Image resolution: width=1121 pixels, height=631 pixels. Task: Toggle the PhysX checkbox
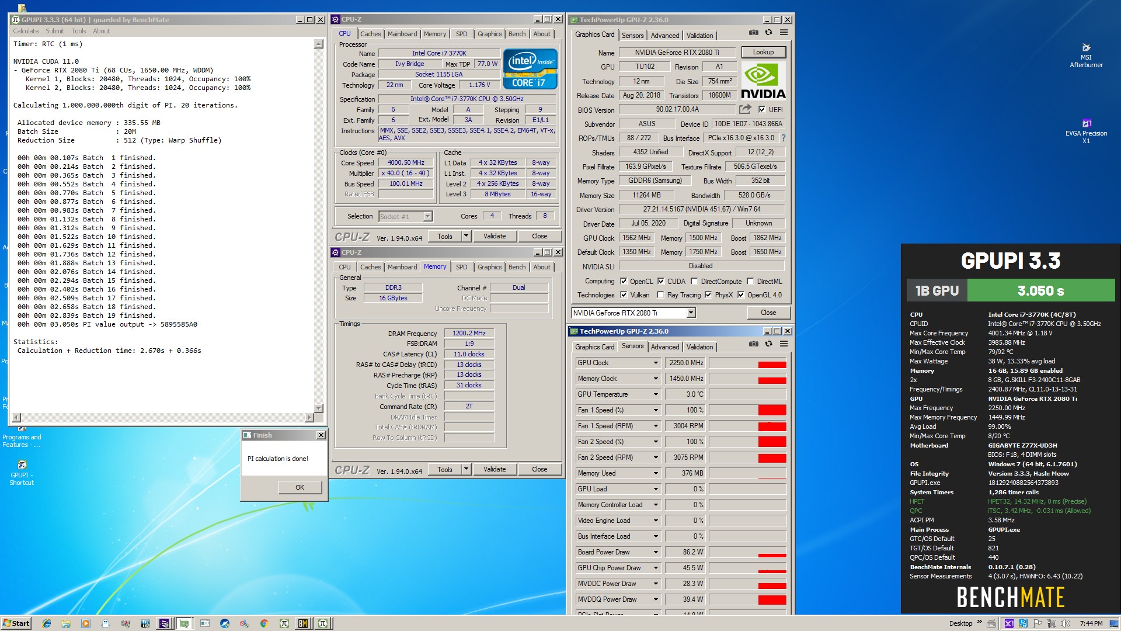pyautogui.click(x=708, y=295)
